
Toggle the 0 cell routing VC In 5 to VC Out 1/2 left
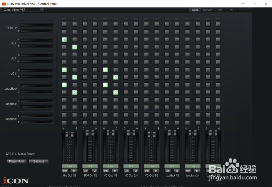[x=105, y=70]
